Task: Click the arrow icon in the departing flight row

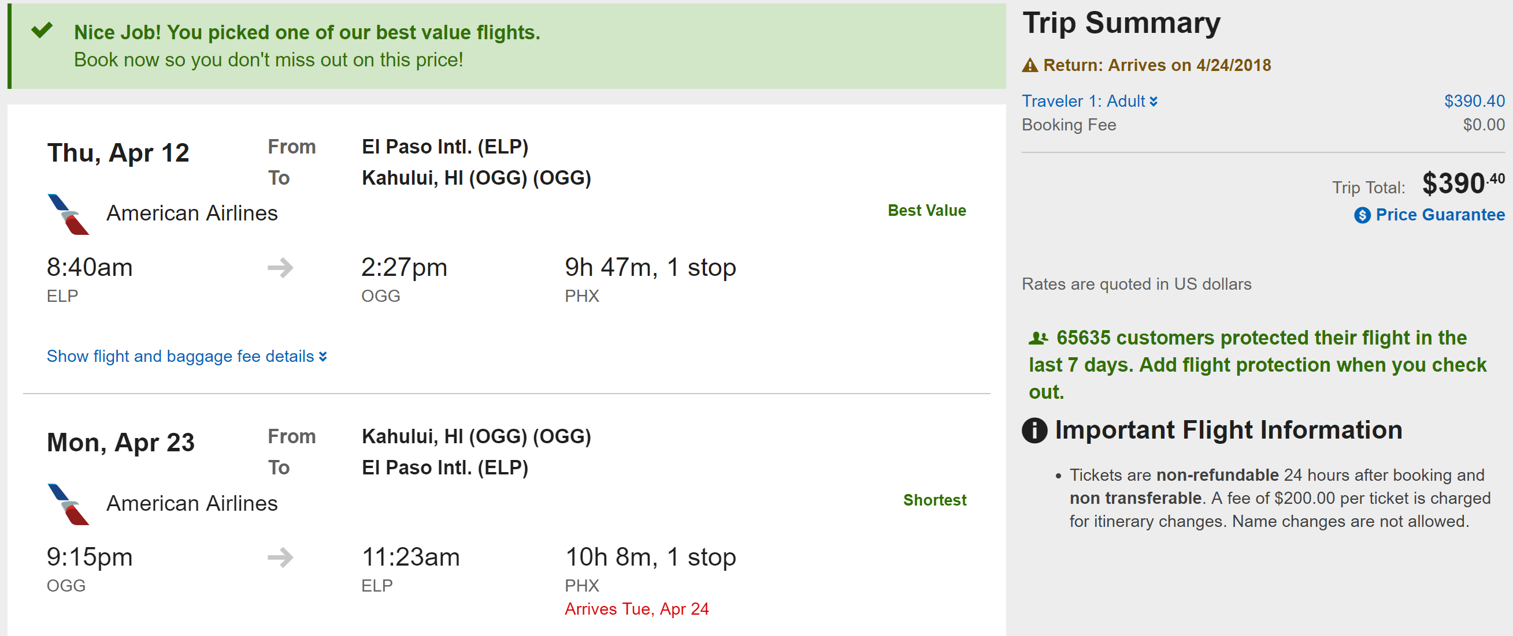Action: [x=280, y=268]
